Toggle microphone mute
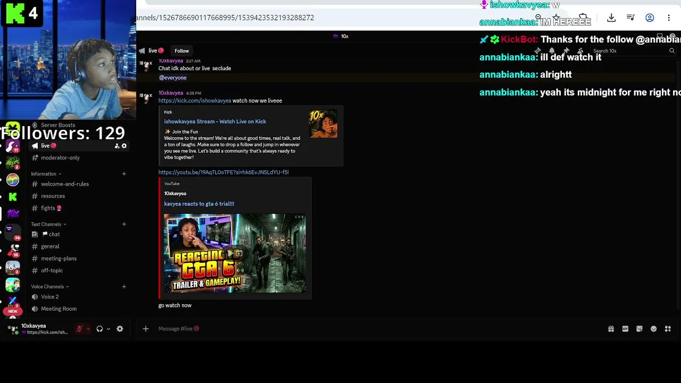This screenshot has width=681, height=383. click(x=79, y=329)
